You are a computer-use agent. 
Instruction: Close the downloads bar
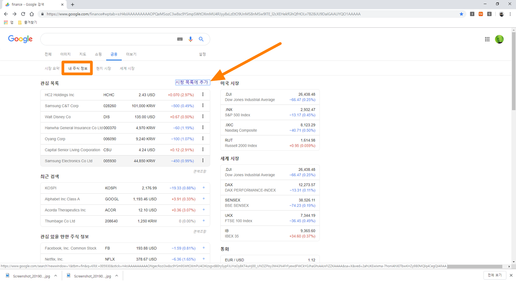click(x=511, y=275)
